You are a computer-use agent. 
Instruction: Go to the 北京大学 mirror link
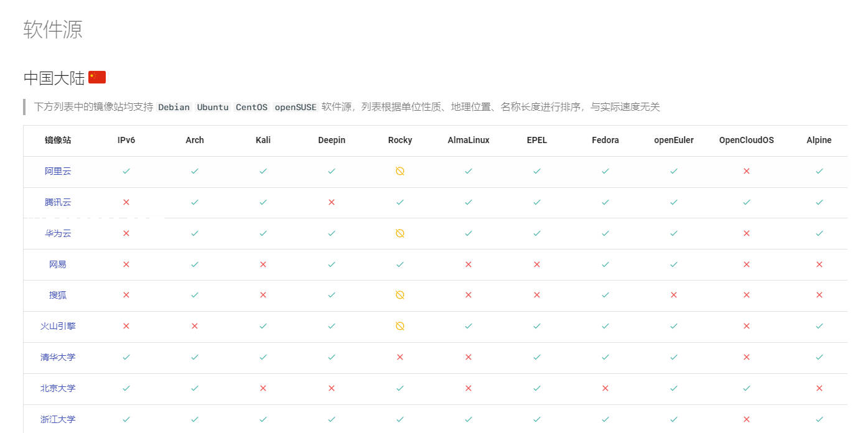[58, 388]
